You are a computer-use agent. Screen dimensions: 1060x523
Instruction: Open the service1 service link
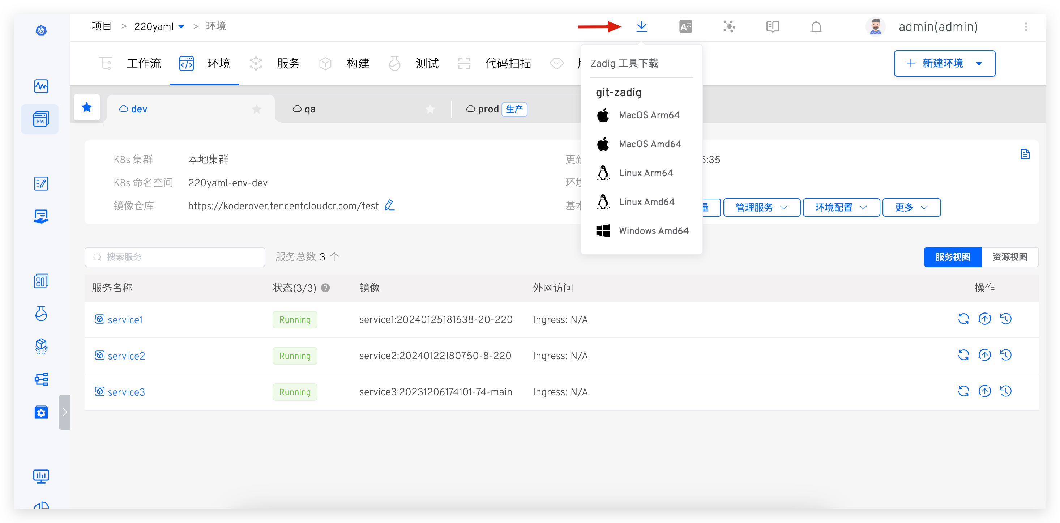click(x=125, y=319)
